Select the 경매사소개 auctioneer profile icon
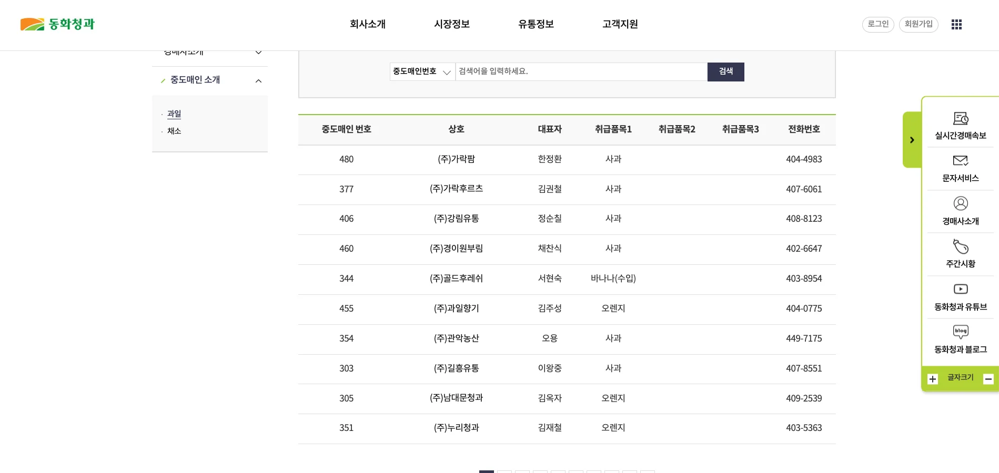This screenshot has width=999, height=473. point(960,211)
